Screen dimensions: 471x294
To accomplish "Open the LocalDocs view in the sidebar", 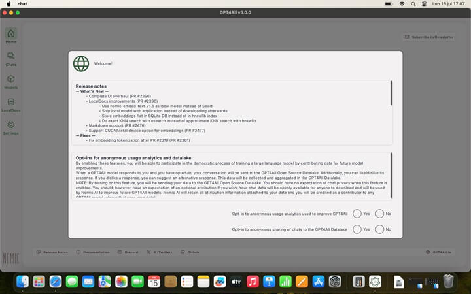I will point(11,105).
